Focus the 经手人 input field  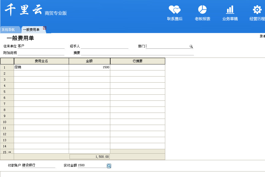104,46
